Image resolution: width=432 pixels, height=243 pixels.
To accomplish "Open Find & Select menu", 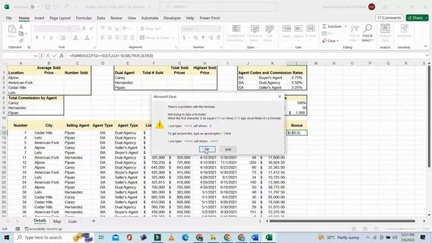I will pos(367,33).
